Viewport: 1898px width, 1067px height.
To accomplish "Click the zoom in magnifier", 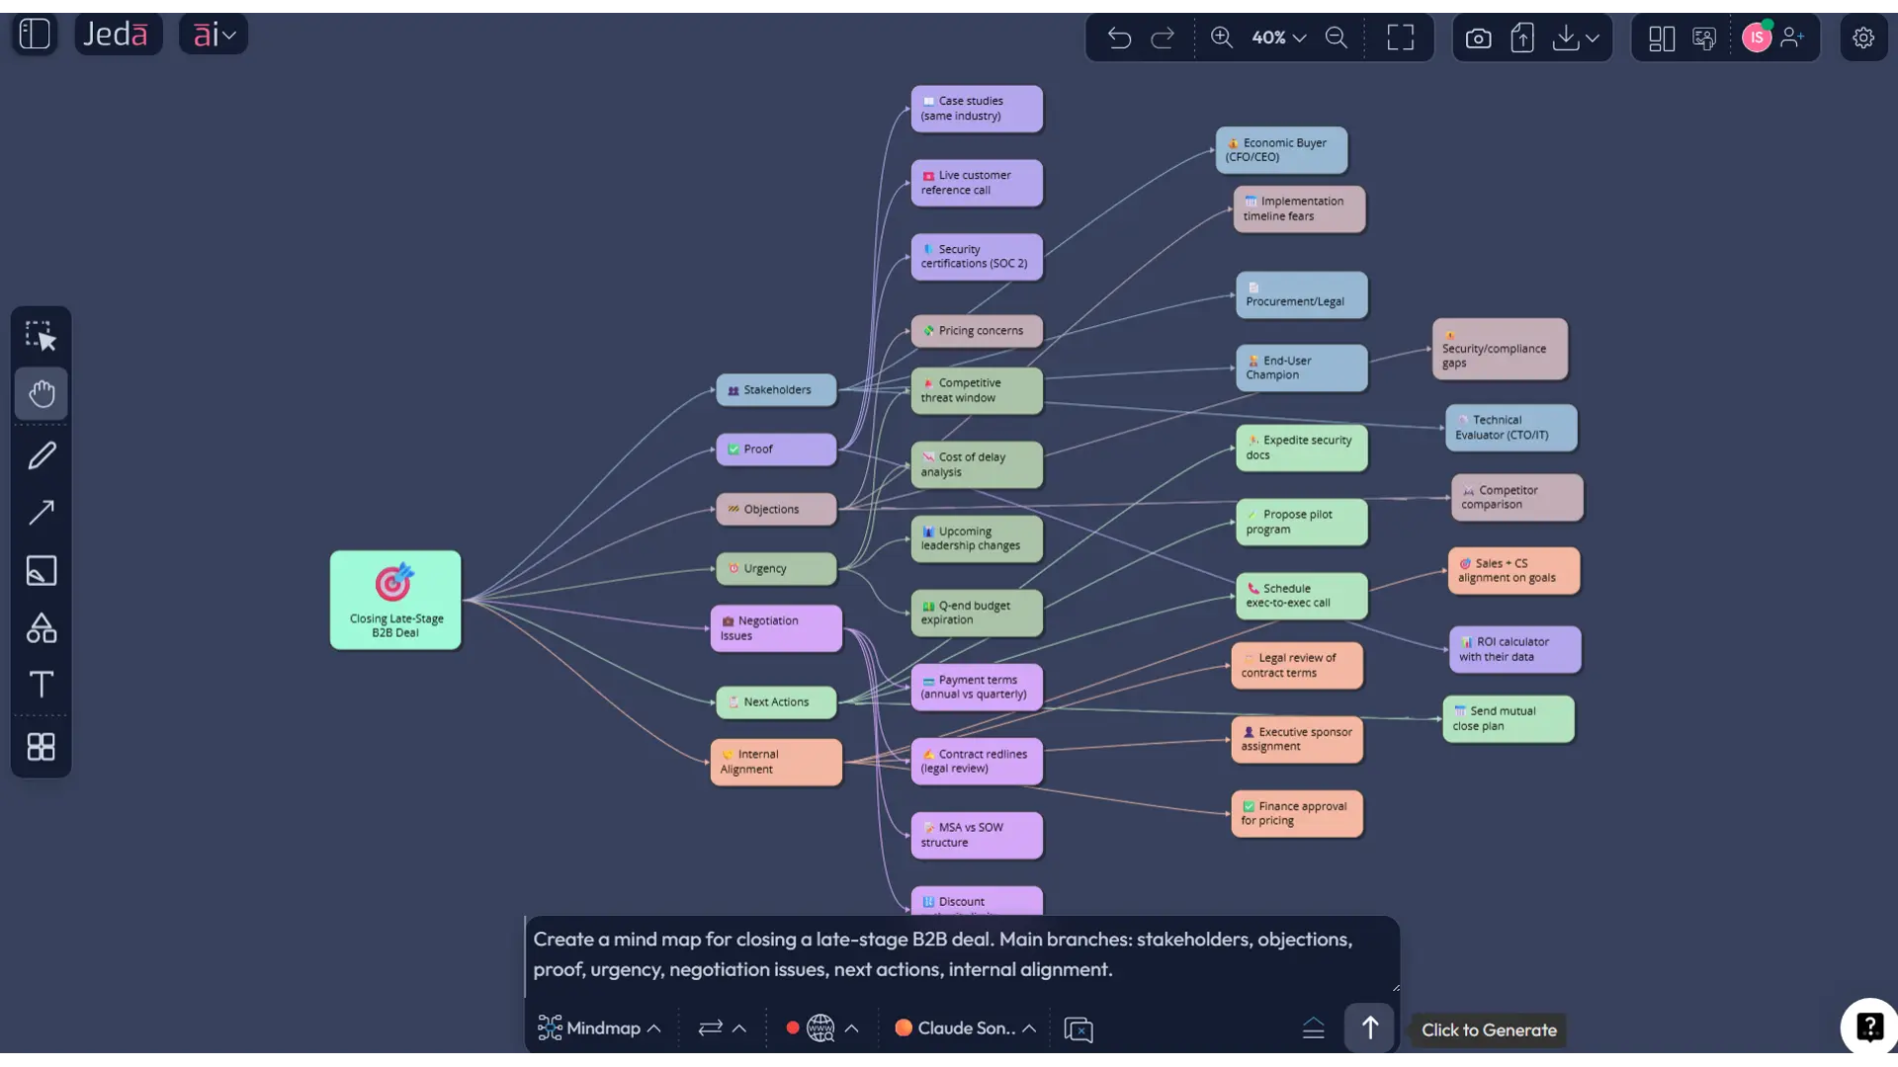I will pos(1222,38).
